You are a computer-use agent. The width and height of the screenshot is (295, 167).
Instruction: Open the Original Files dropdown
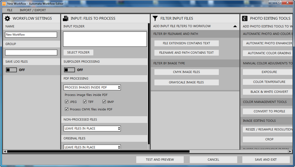(x=92, y=147)
